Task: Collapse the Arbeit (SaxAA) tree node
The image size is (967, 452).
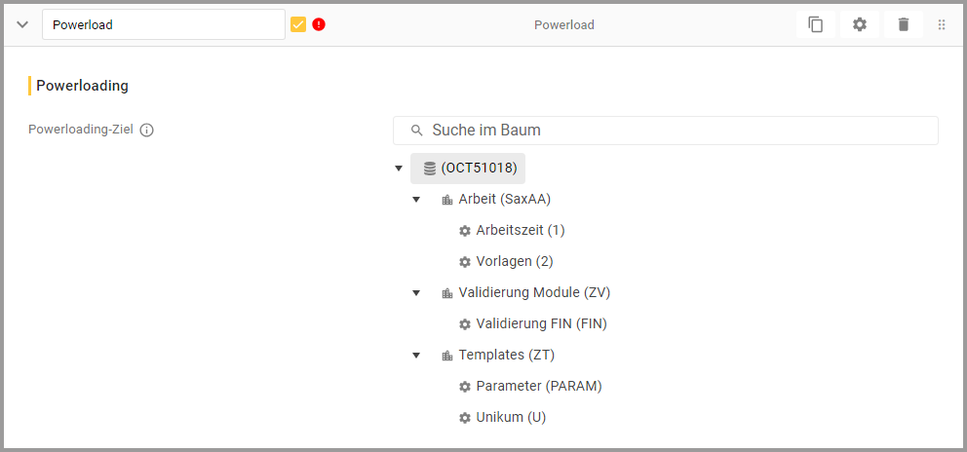Action: pyautogui.click(x=416, y=200)
